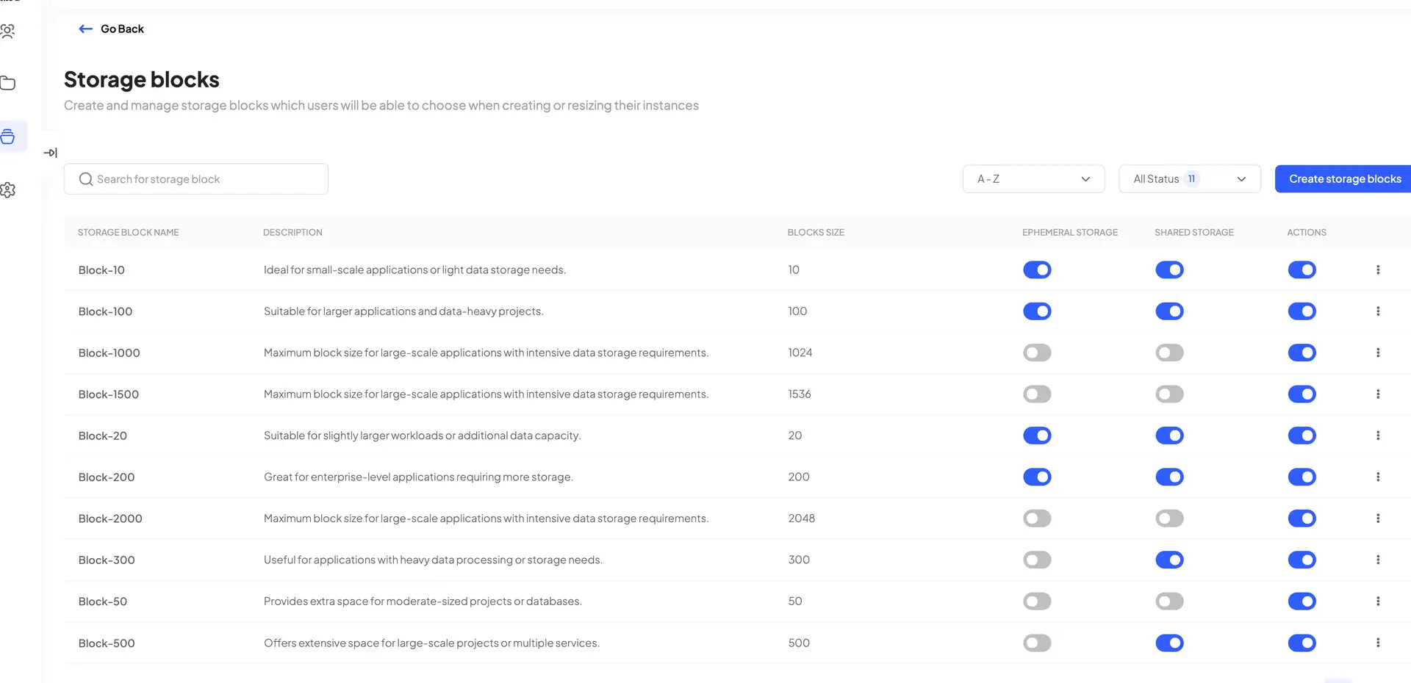The width and height of the screenshot is (1411, 683).
Task: Disable ephemeral storage for Block-100
Action: [1037, 311]
